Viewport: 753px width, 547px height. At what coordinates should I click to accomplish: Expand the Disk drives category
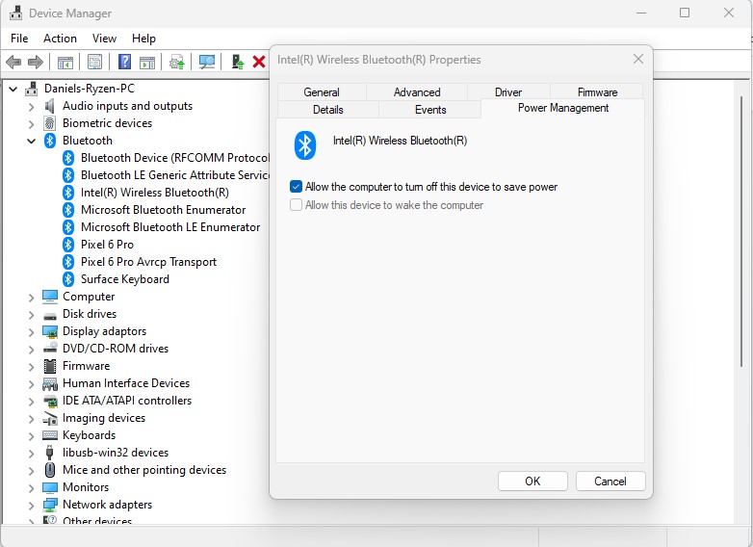coord(31,315)
